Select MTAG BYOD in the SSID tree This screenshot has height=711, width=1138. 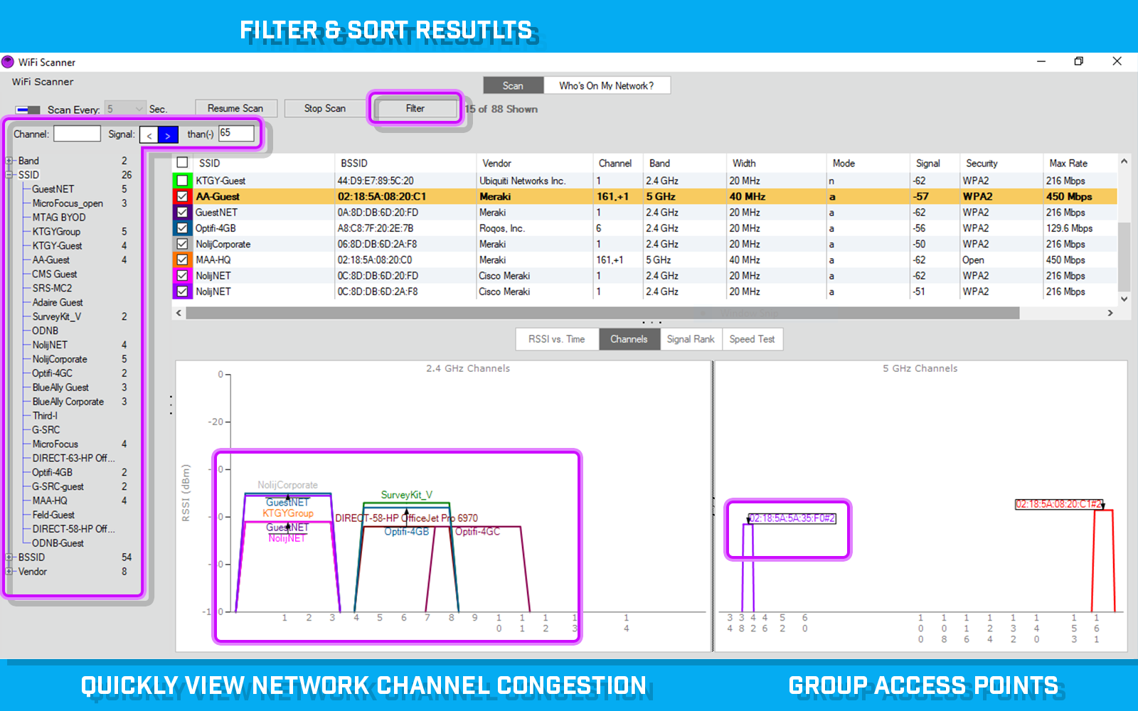click(59, 218)
